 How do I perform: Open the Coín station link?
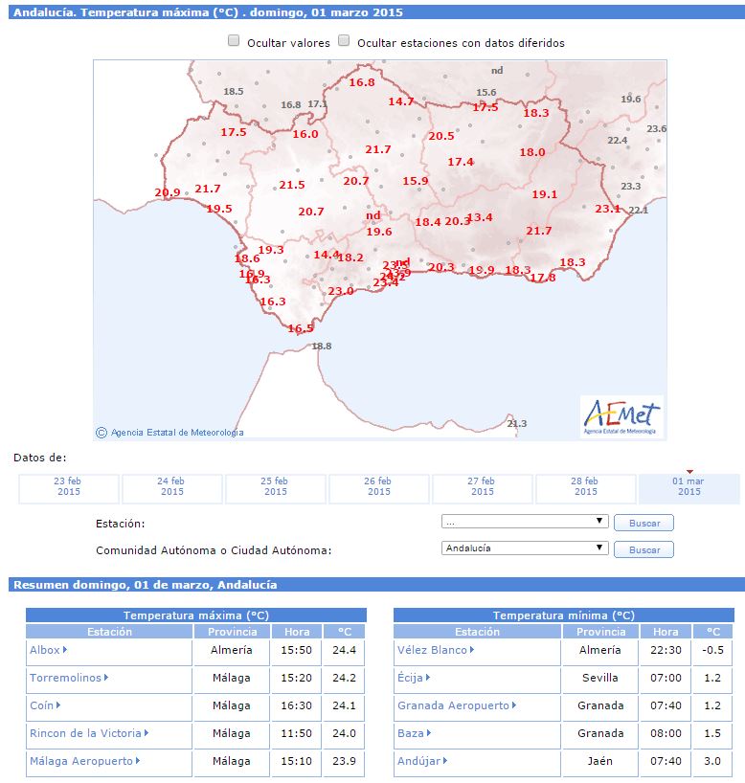pyautogui.click(x=41, y=705)
